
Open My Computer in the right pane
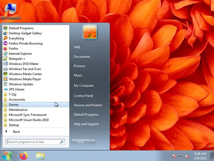point(84,86)
